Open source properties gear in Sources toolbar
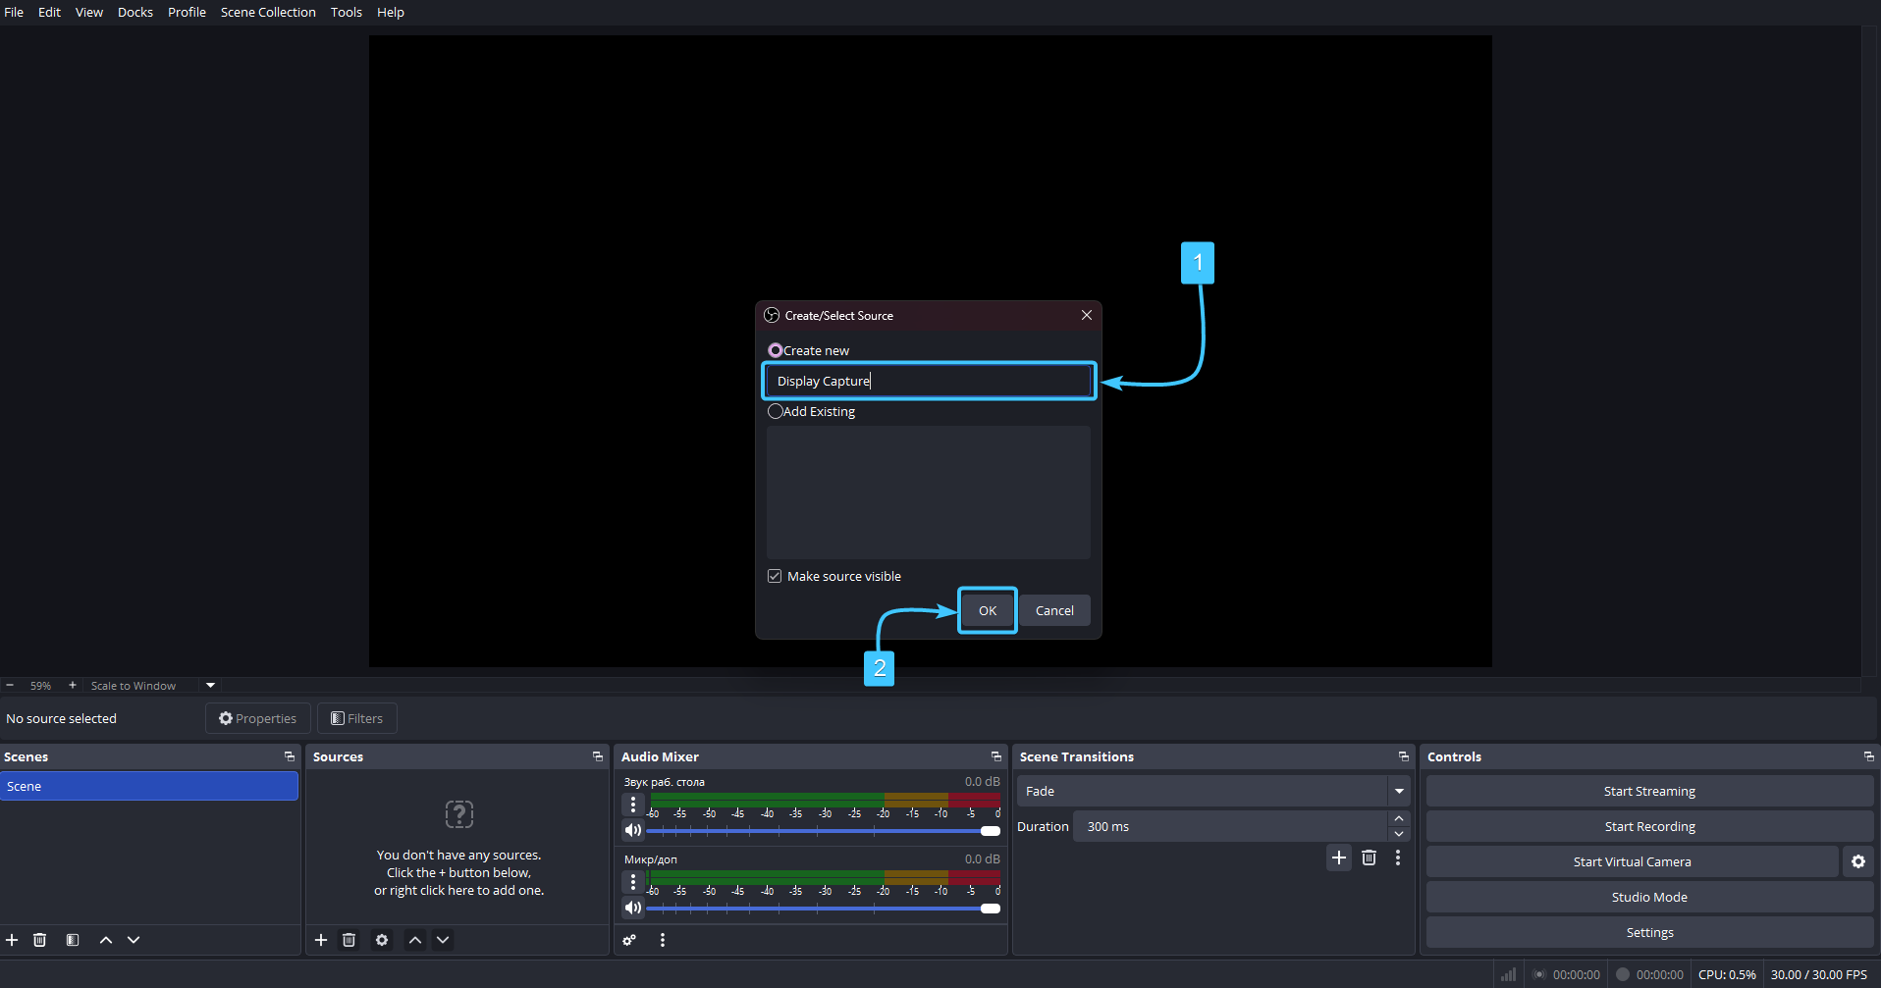This screenshot has width=1881, height=988. pyautogui.click(x=382, y=940)
